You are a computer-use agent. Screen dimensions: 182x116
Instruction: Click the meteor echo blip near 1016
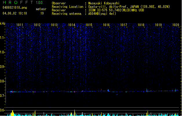(109, 90)
